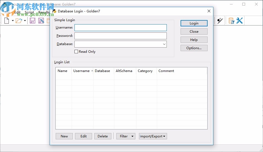
Task: Open the Edit menu
Action: [x=17, y=12]
